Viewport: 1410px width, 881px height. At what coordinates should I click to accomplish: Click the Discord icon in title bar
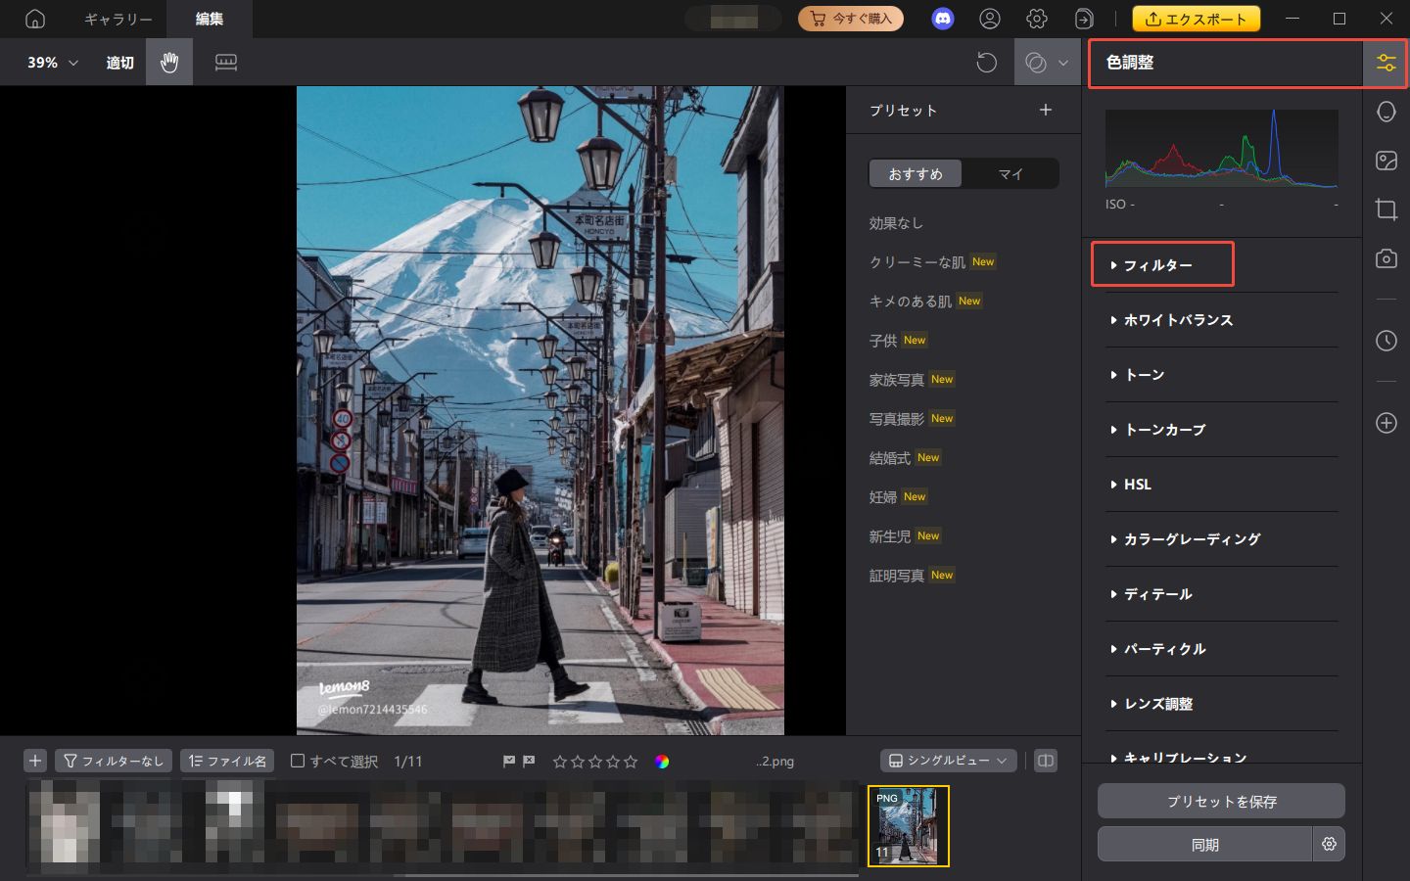[x=942, y=19]
